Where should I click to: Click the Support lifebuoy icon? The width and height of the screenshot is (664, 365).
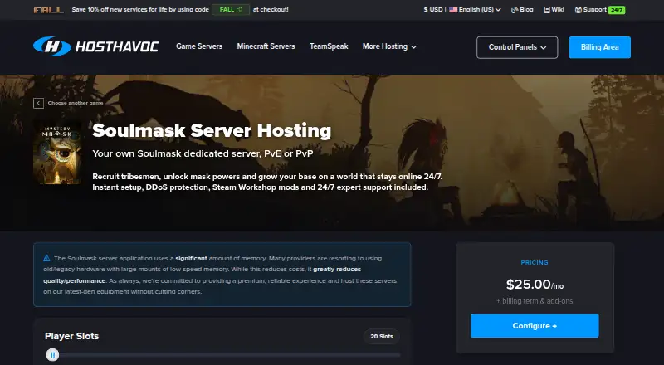click(x=578, y=10)
